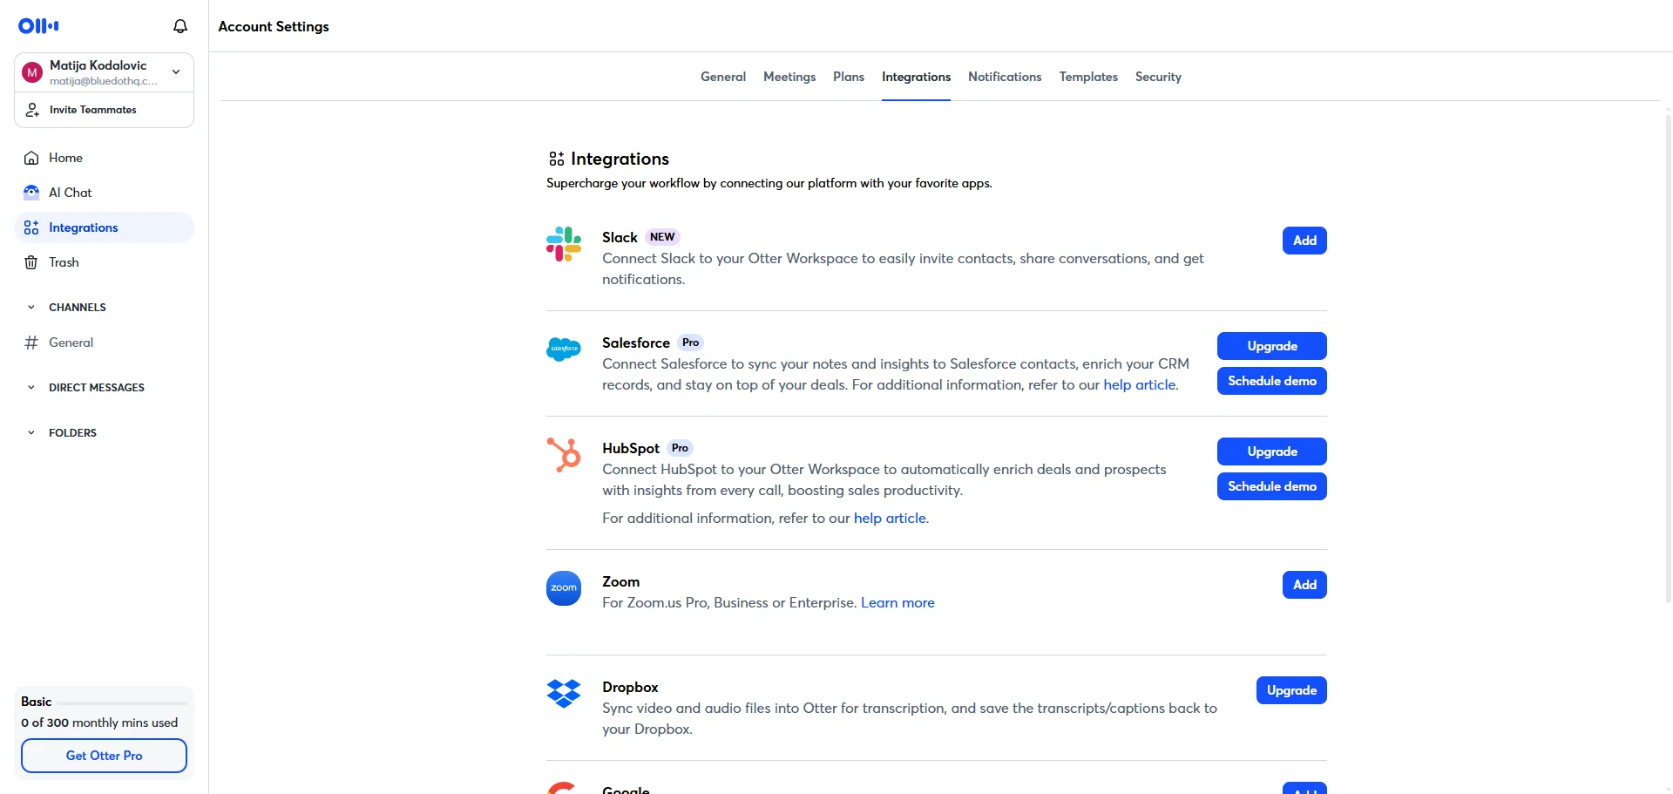Click the Zoom integration title
The image size is (1673, 794).
[620, 581]
